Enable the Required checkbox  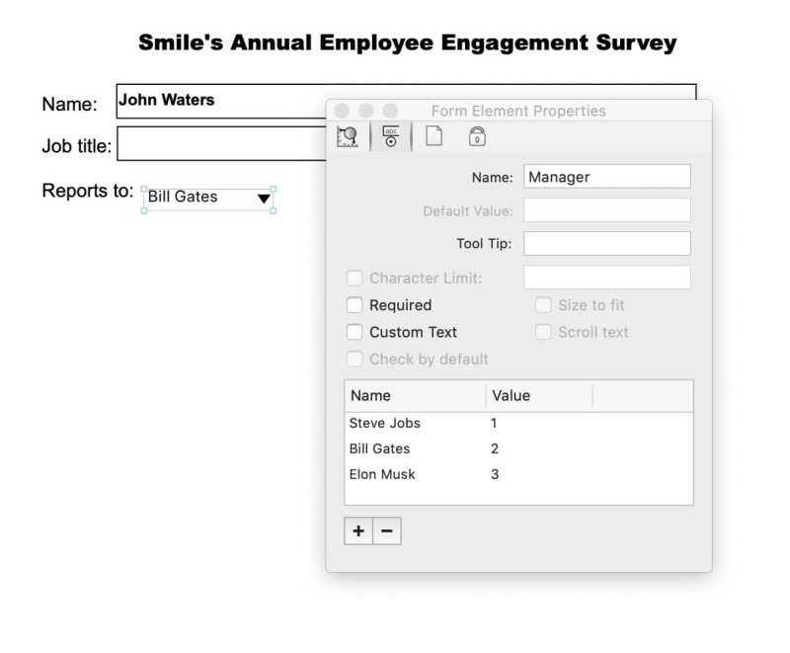pos(355,305)
